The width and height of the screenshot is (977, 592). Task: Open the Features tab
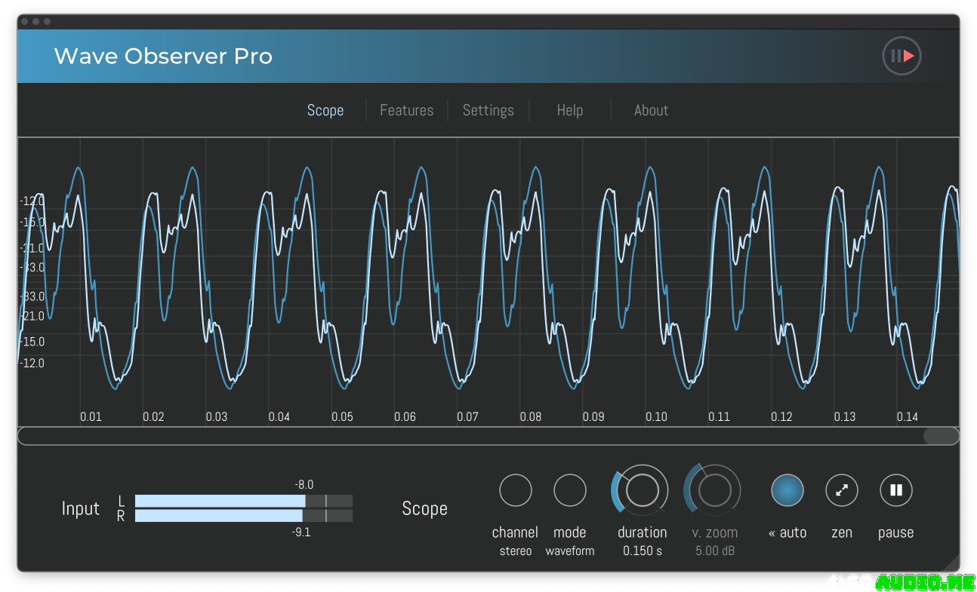[406, 110]
